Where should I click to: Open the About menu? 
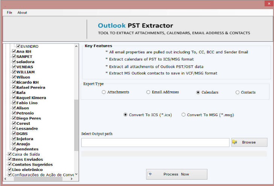point(22,12)
